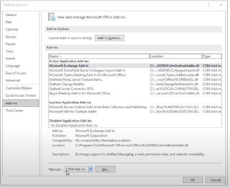Select OneNote Notes about Outlook Items

[x=135, y=80]
